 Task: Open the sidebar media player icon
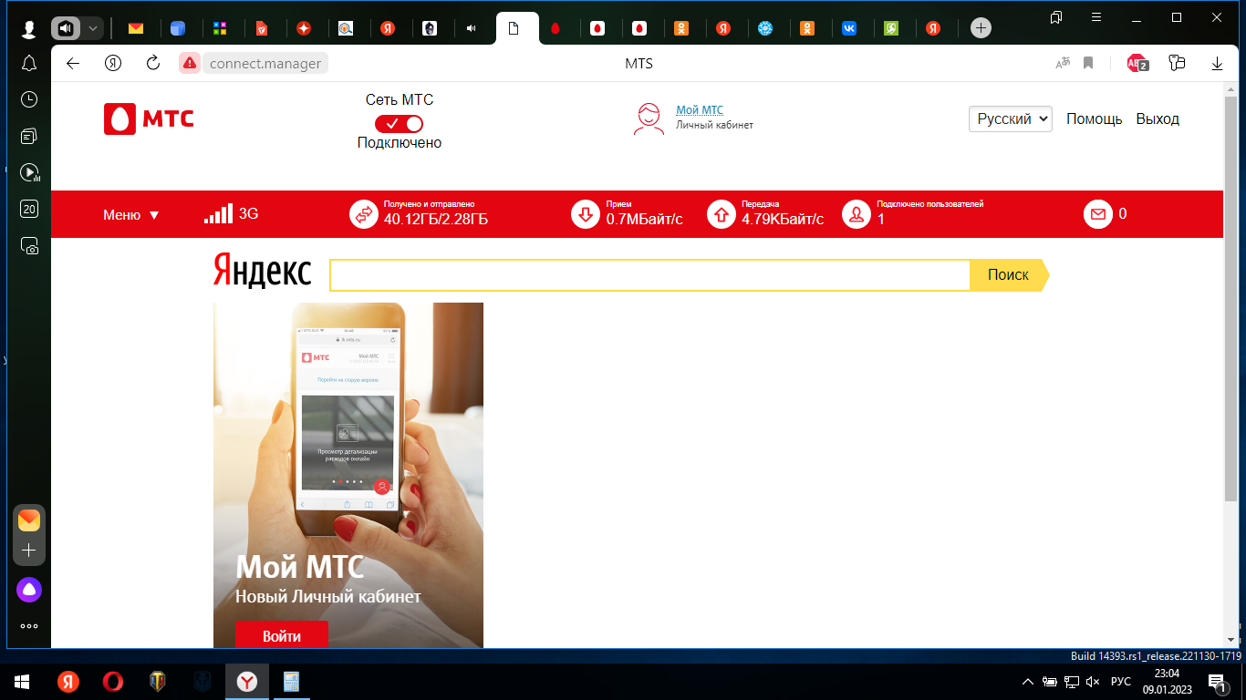(x=29, y=172)
